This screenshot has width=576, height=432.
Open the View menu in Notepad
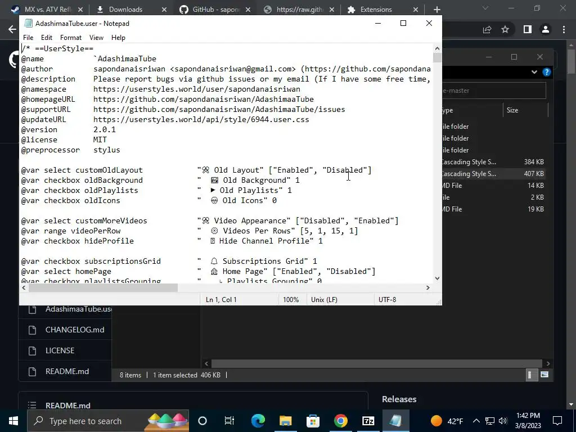pos(96,38)
